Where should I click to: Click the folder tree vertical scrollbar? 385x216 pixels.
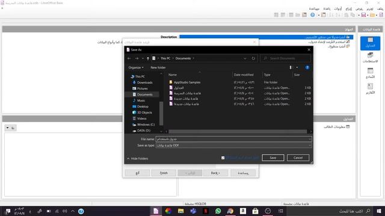161,113
